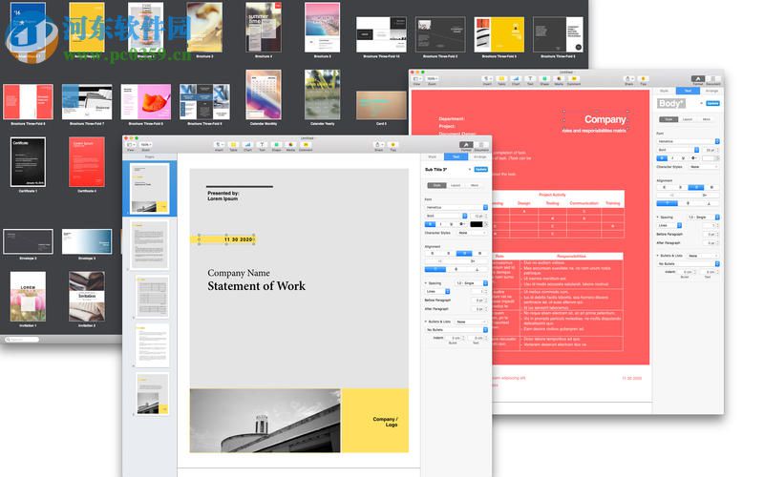Select left alignment in Body inspector
This screenshot has width=764, height=477.
coord(664,187)
